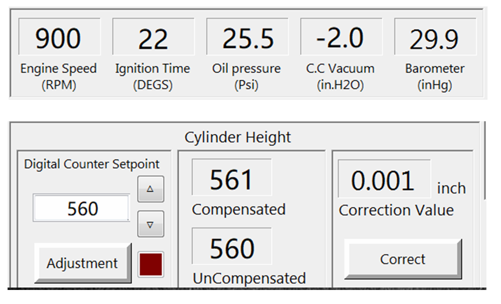Click the Correction Value field showing 0.001
Screen dimensions: 501x304
[384, 180]
